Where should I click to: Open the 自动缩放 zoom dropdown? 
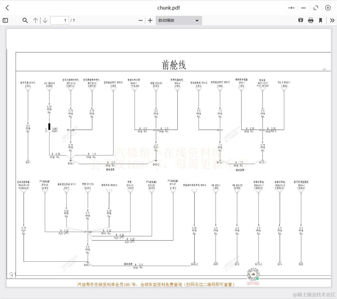pos(179,20)
